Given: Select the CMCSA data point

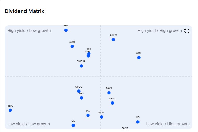Looking at the screenshot, I should tap(81, 66).
